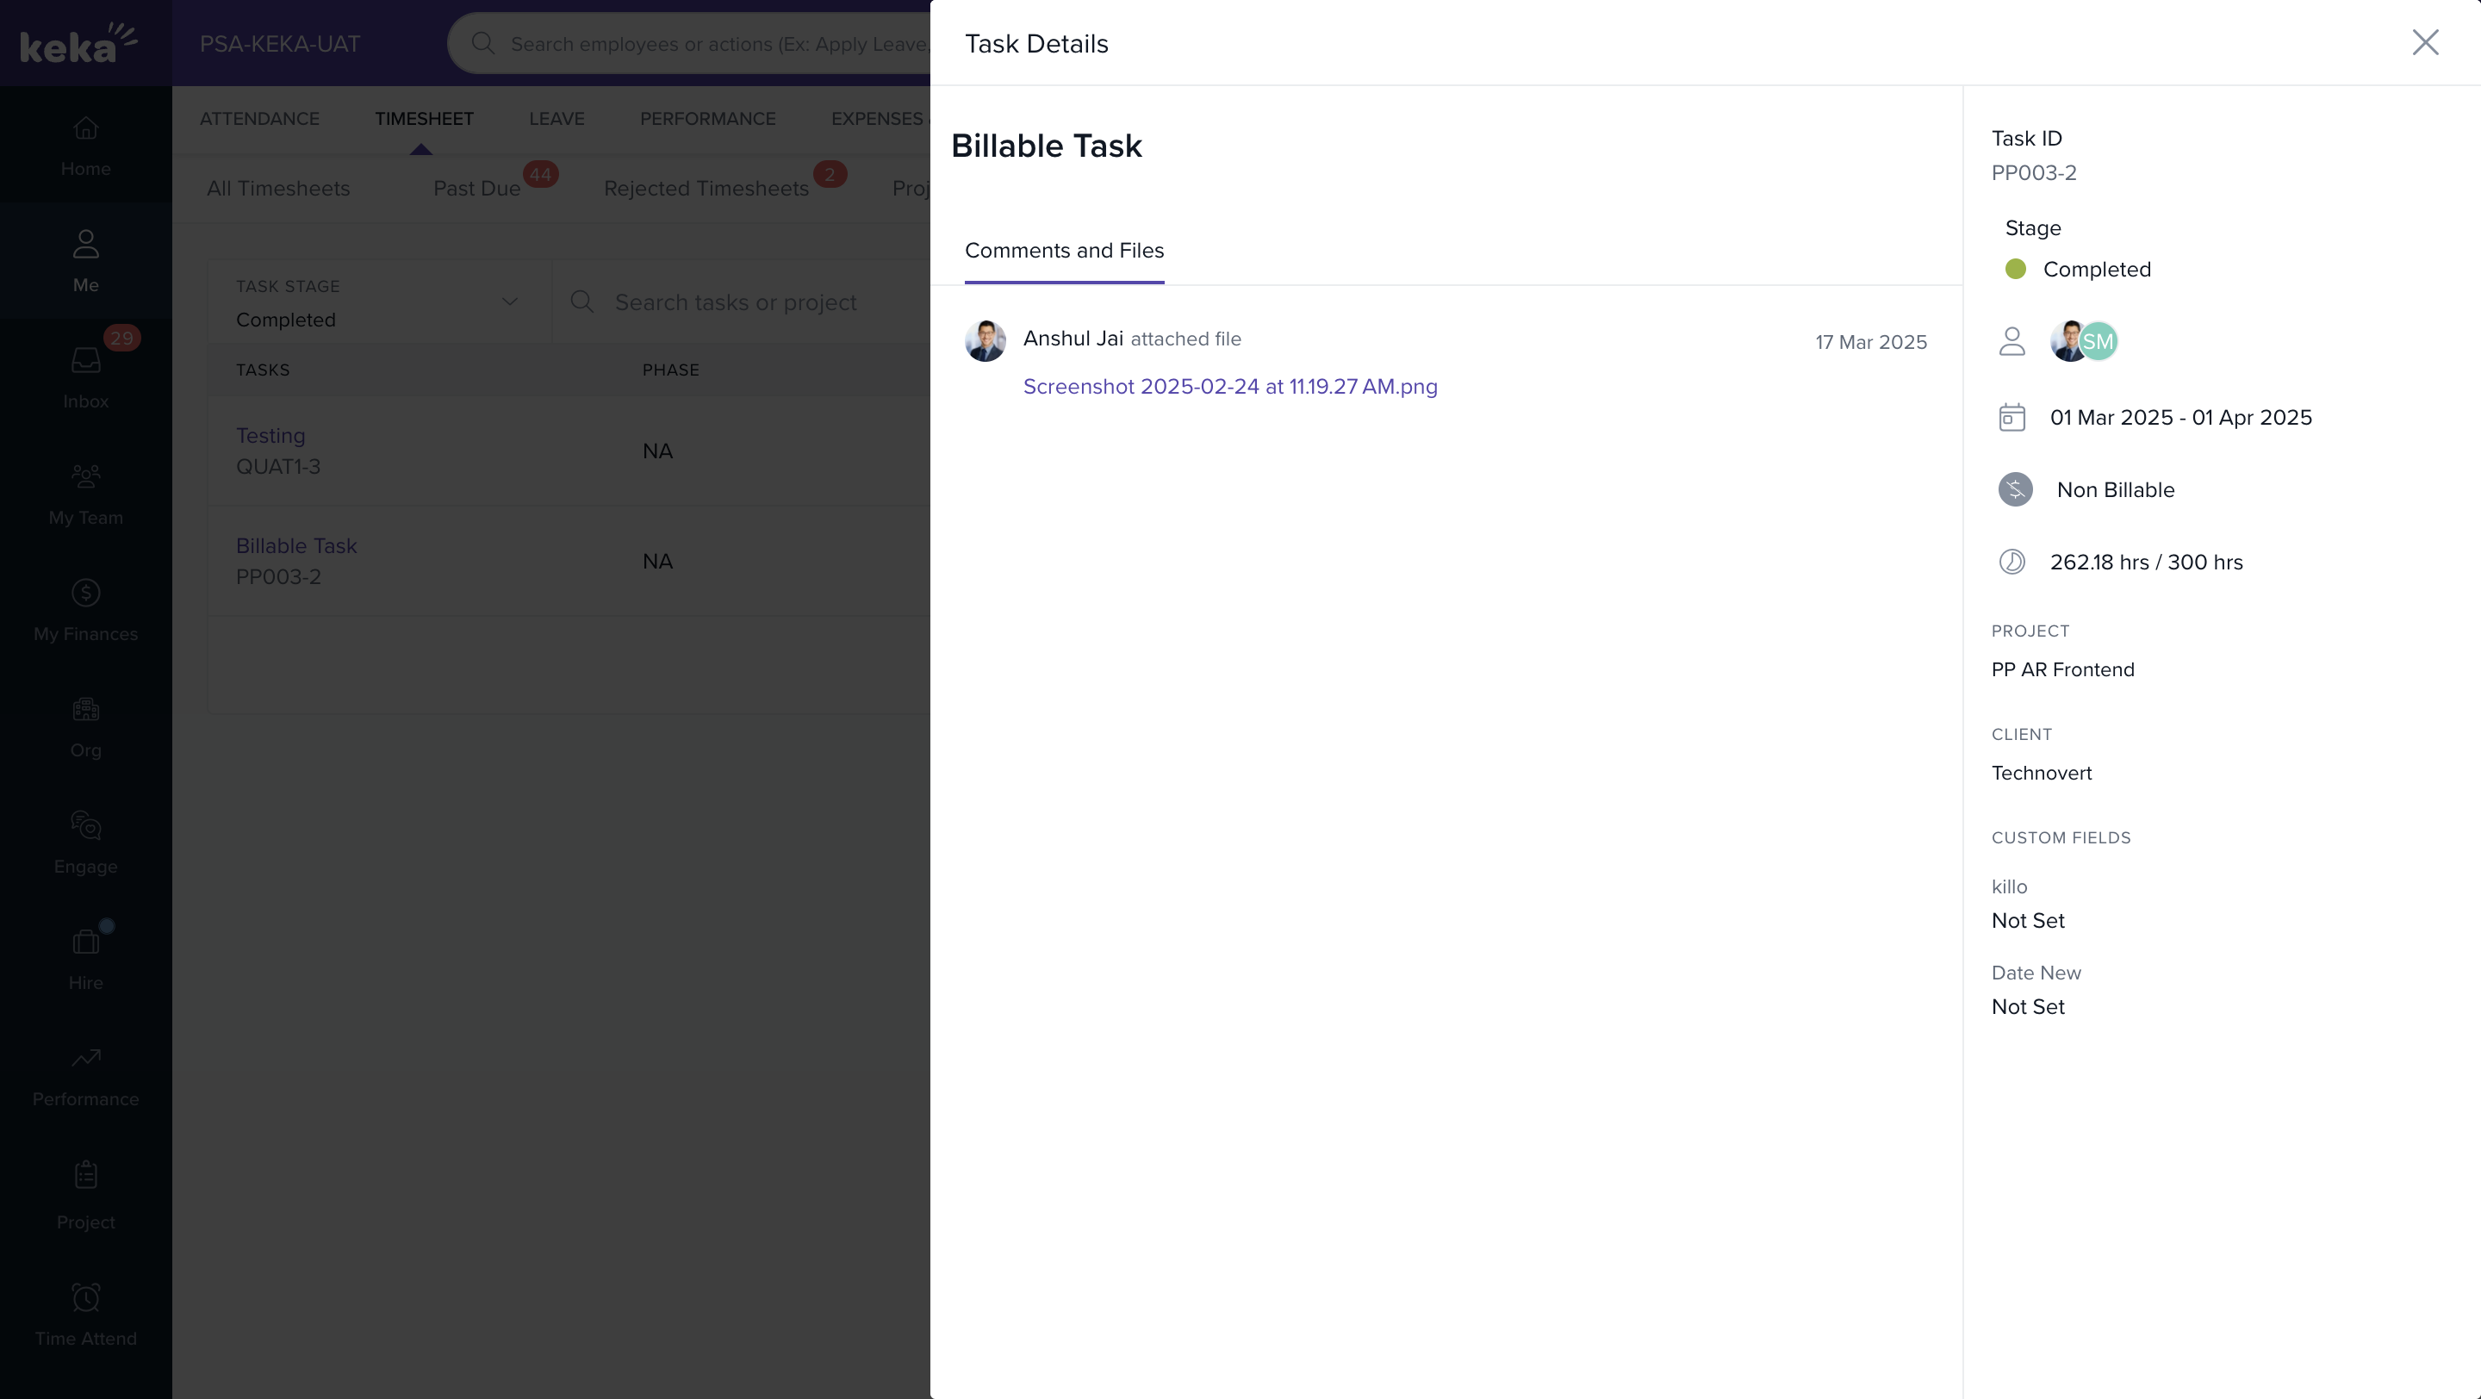
Task: Click the Search tasks or project field
Action: tap(751, 302)
